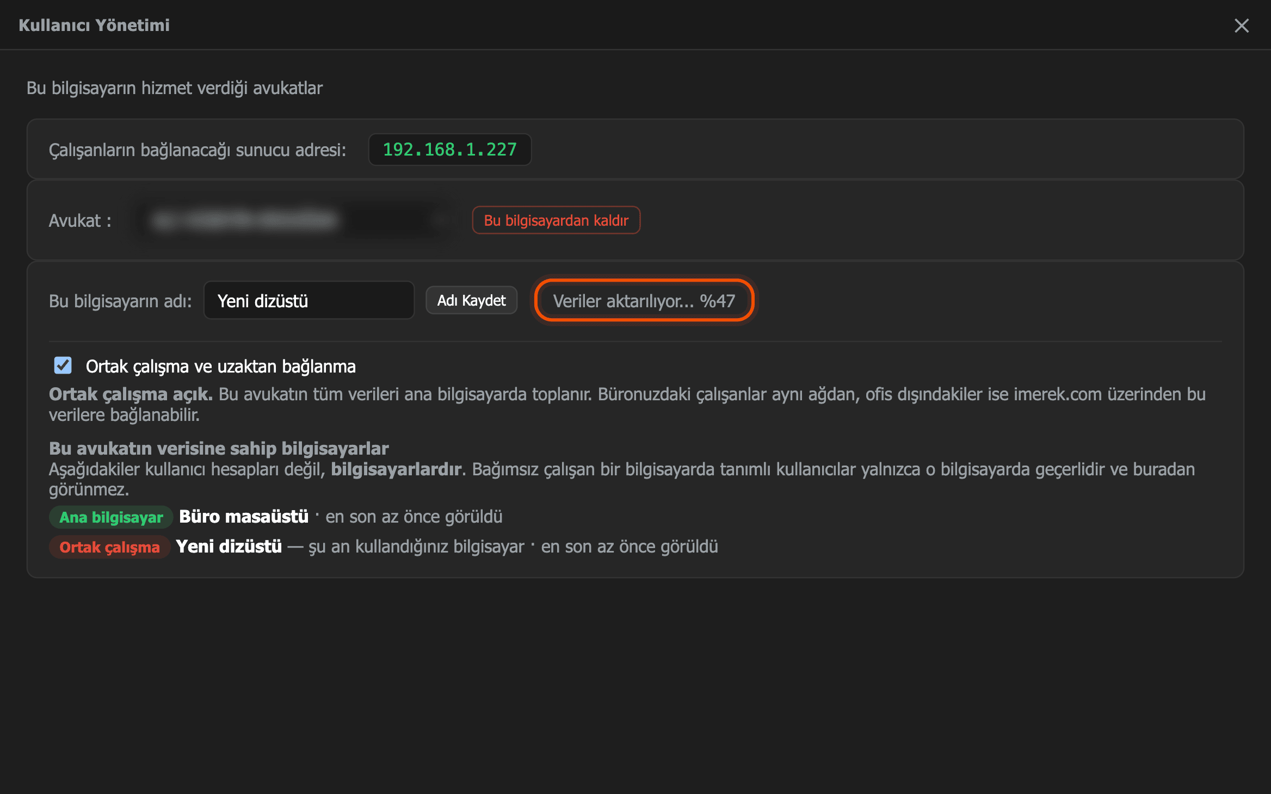Click 'Kullanıcı Yönetimi' title text

(94, 25)
